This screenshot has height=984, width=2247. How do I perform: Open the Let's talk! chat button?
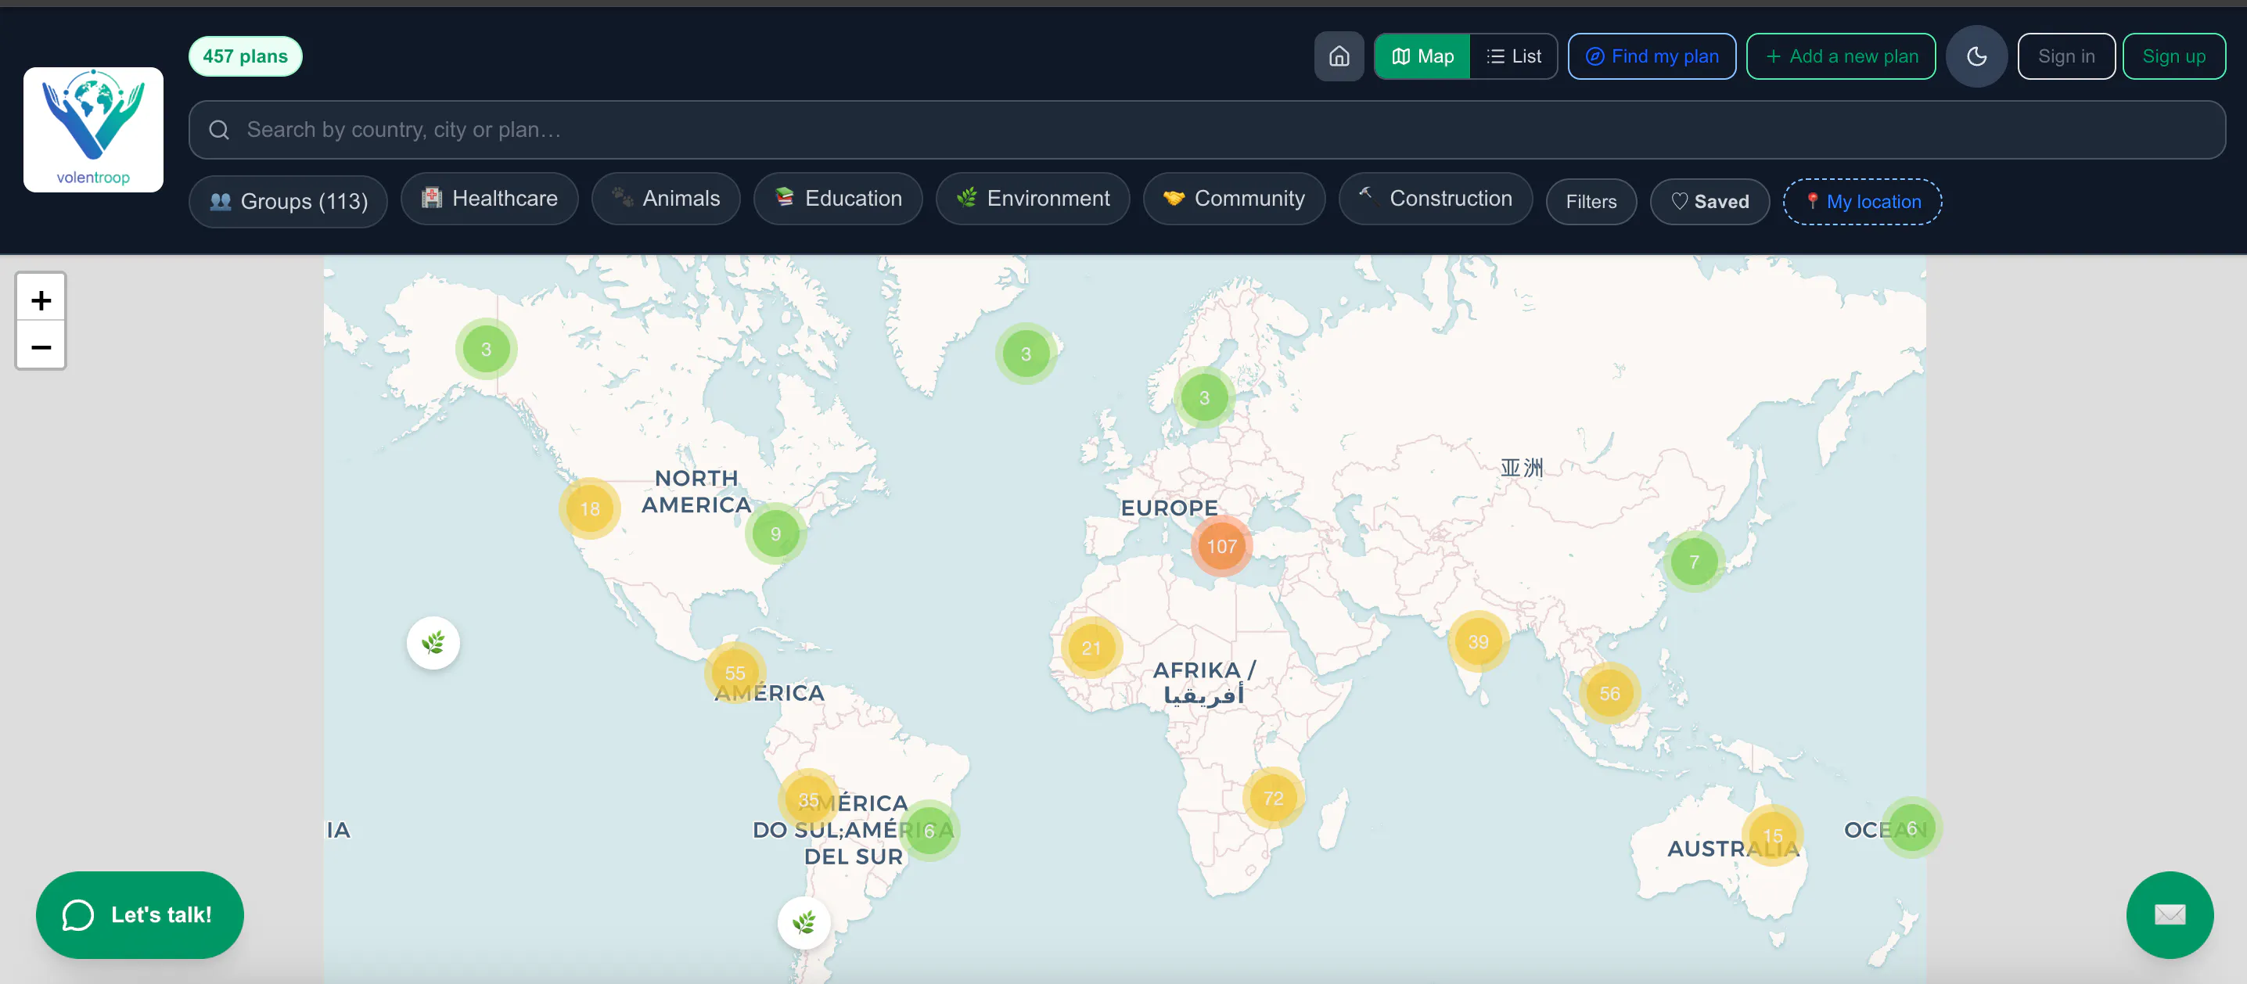click(x=139, y=914)
